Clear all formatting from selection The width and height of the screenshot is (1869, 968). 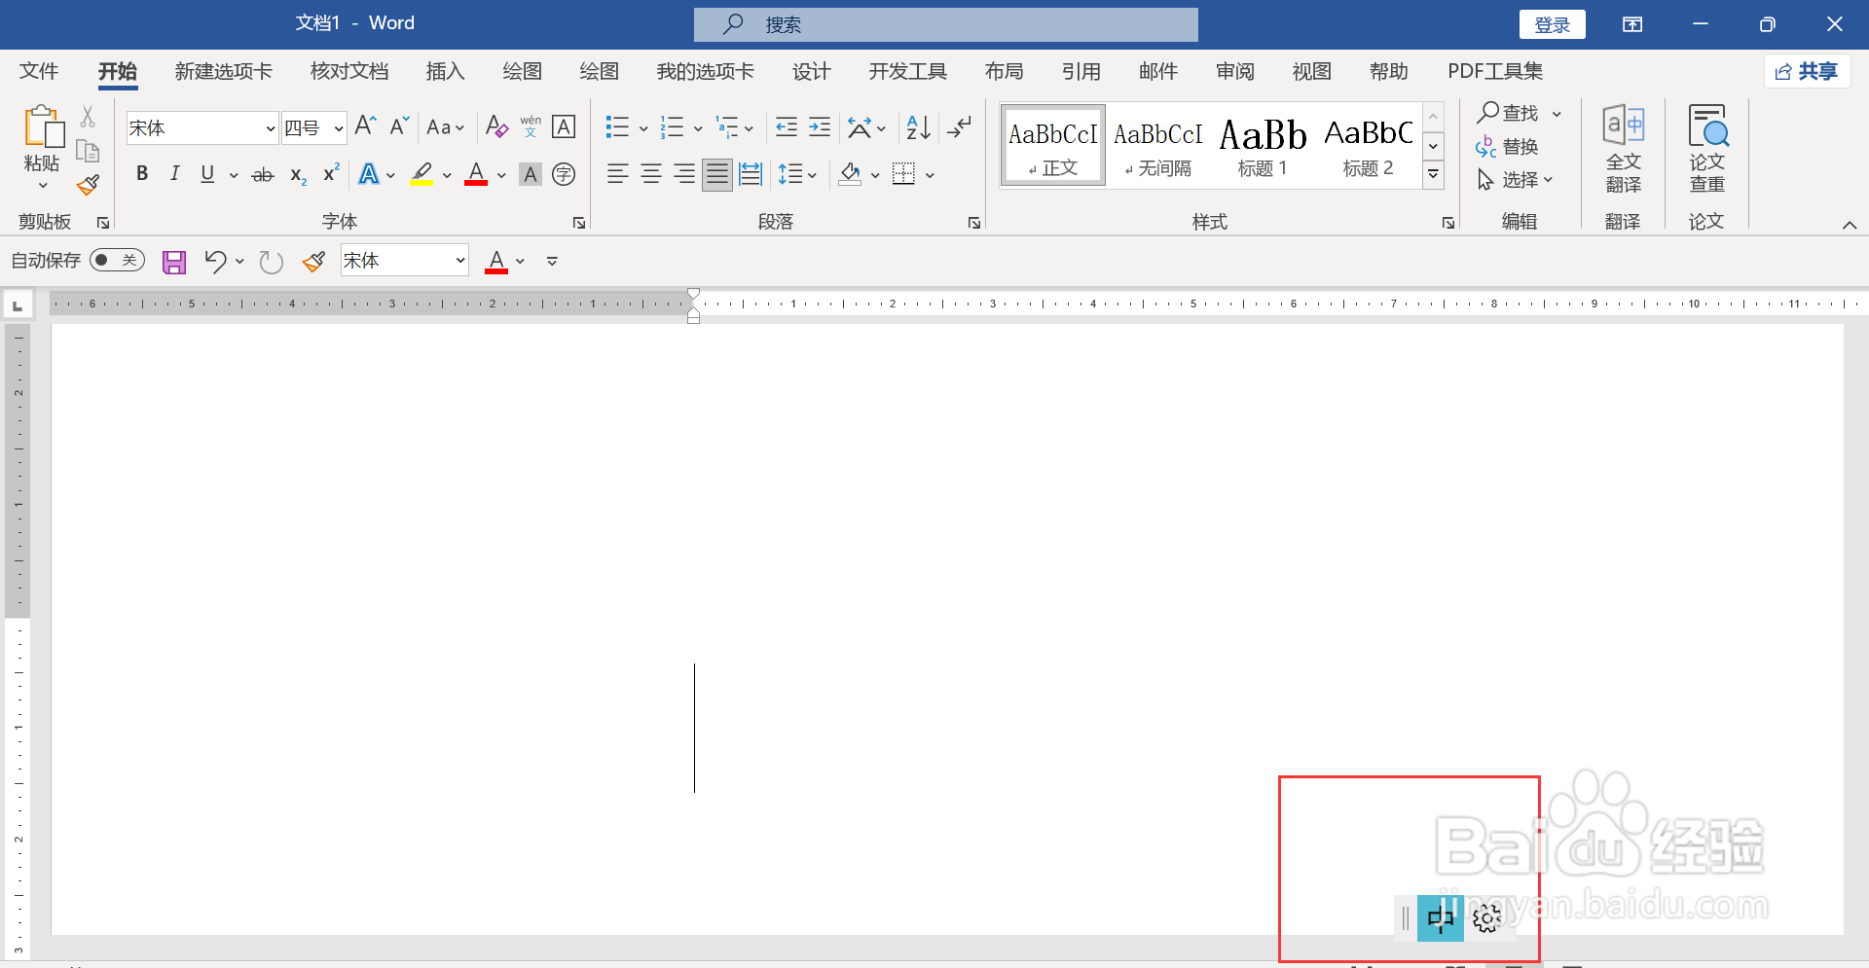[x=496, y=126]
